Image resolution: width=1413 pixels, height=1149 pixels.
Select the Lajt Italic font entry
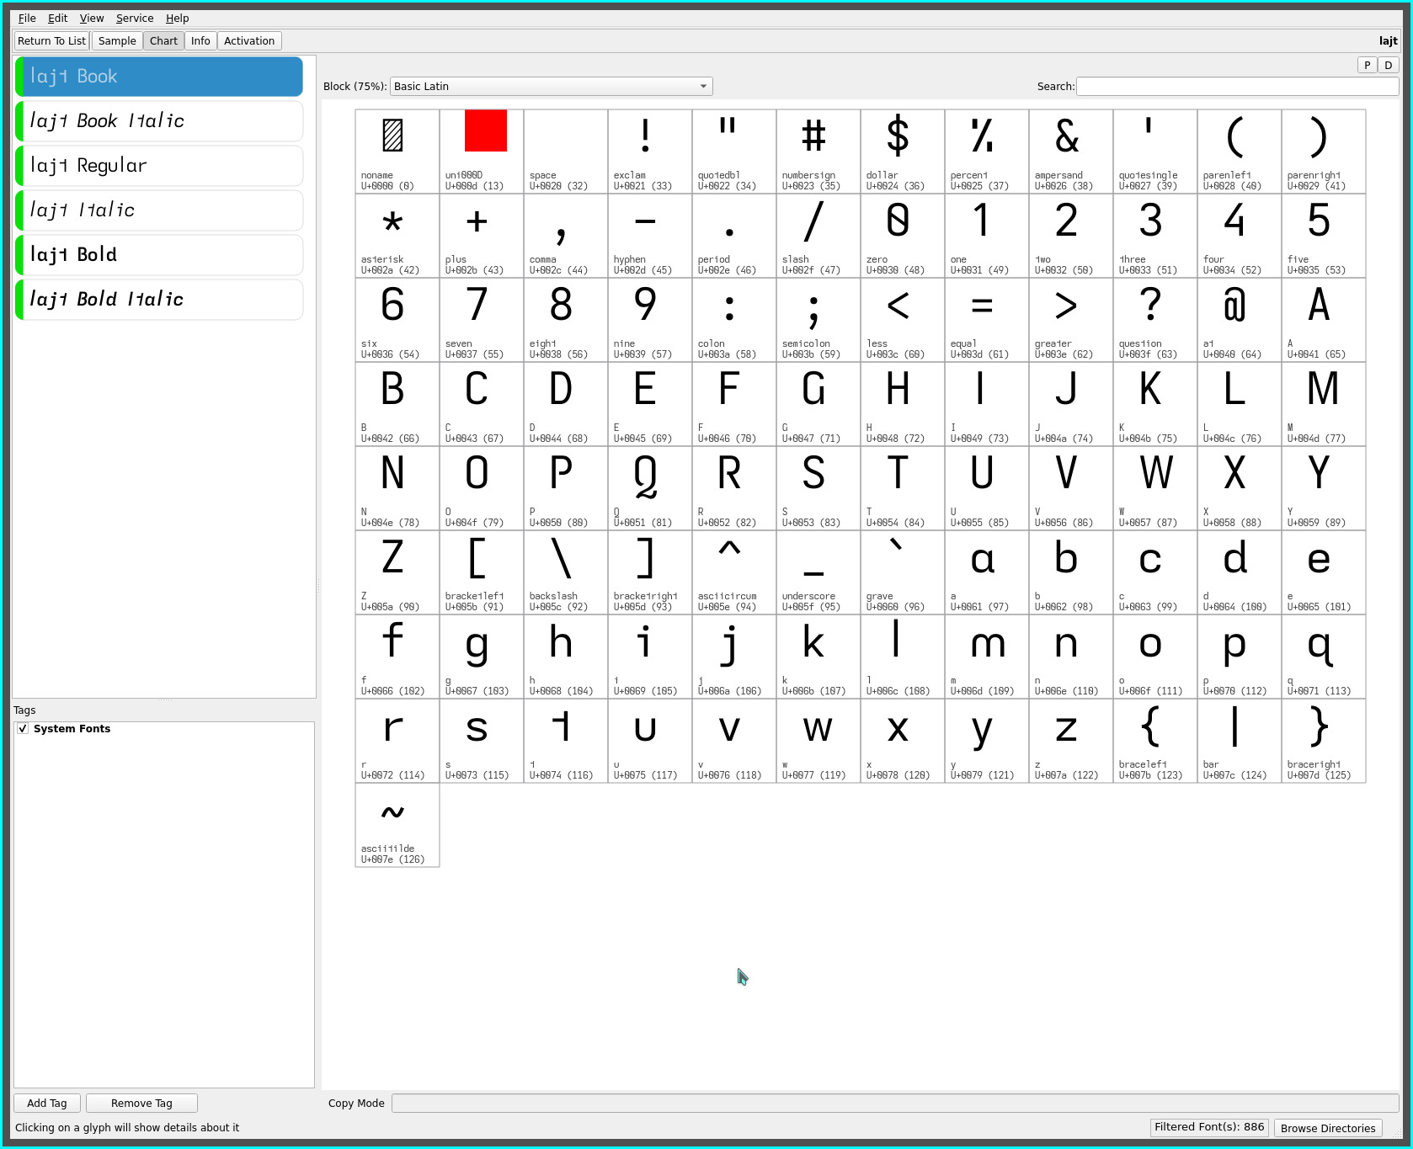pyautogui.click(x=159, y=210)
